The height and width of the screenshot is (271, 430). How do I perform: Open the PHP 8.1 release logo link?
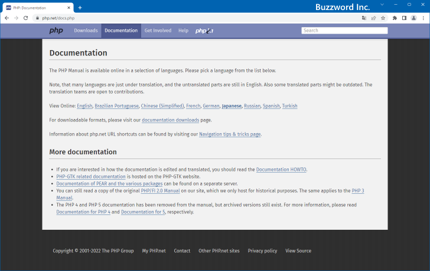[x=204, y=31]
